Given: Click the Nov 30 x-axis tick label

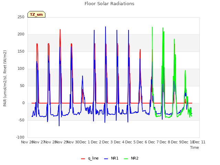Looking at the screenshot, I should pyautogui.click(x=73, y=142).
